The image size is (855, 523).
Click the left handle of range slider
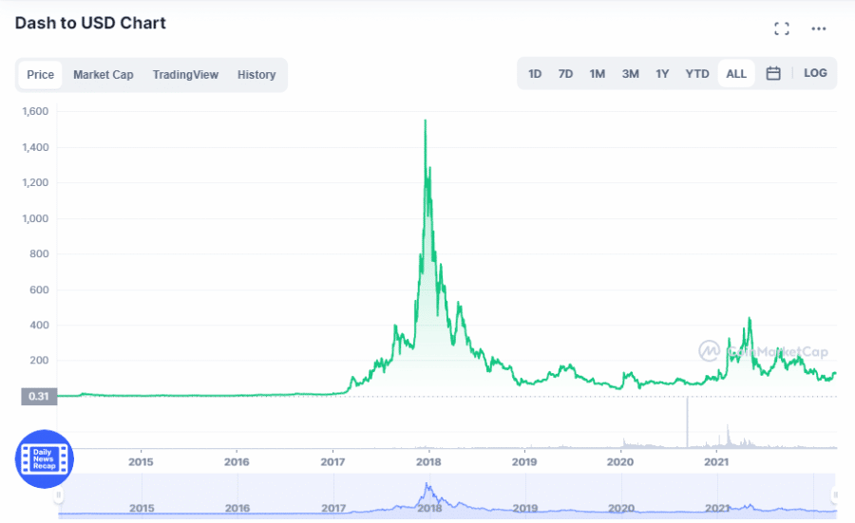point(59,495)
